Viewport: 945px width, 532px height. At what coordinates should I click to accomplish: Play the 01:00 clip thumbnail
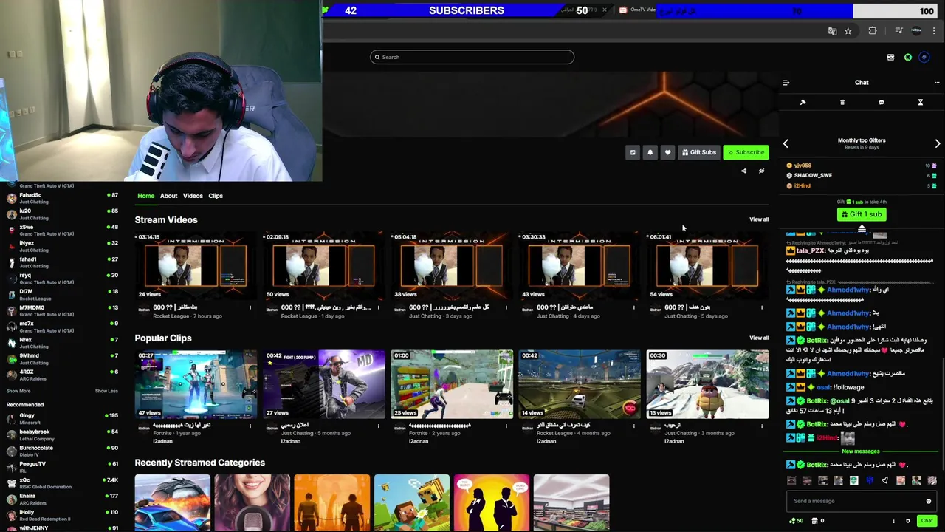click(x=451, y=384)
